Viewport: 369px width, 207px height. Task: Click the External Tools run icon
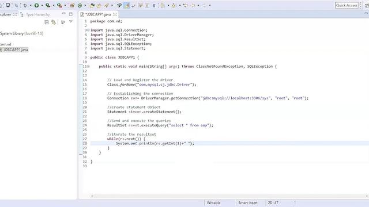tap(59, 5)
